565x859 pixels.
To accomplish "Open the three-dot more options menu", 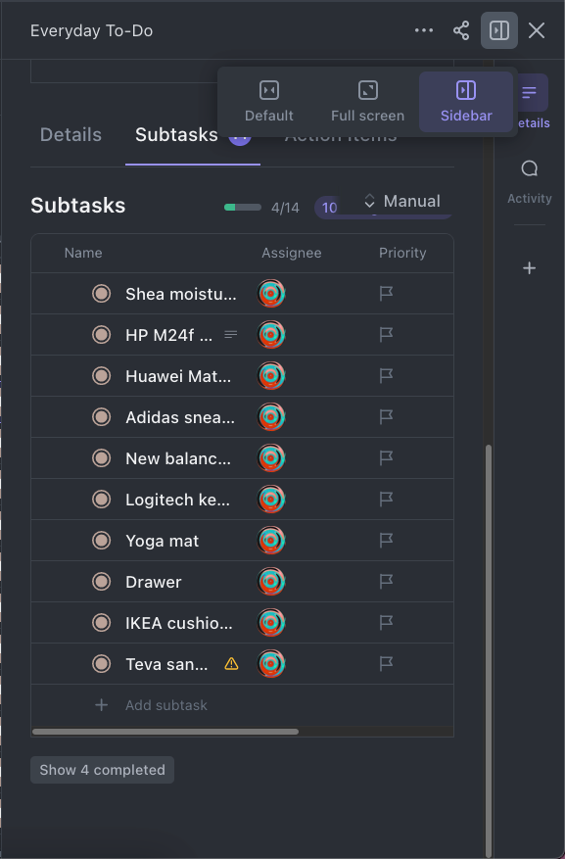I will tap(424, 30).
